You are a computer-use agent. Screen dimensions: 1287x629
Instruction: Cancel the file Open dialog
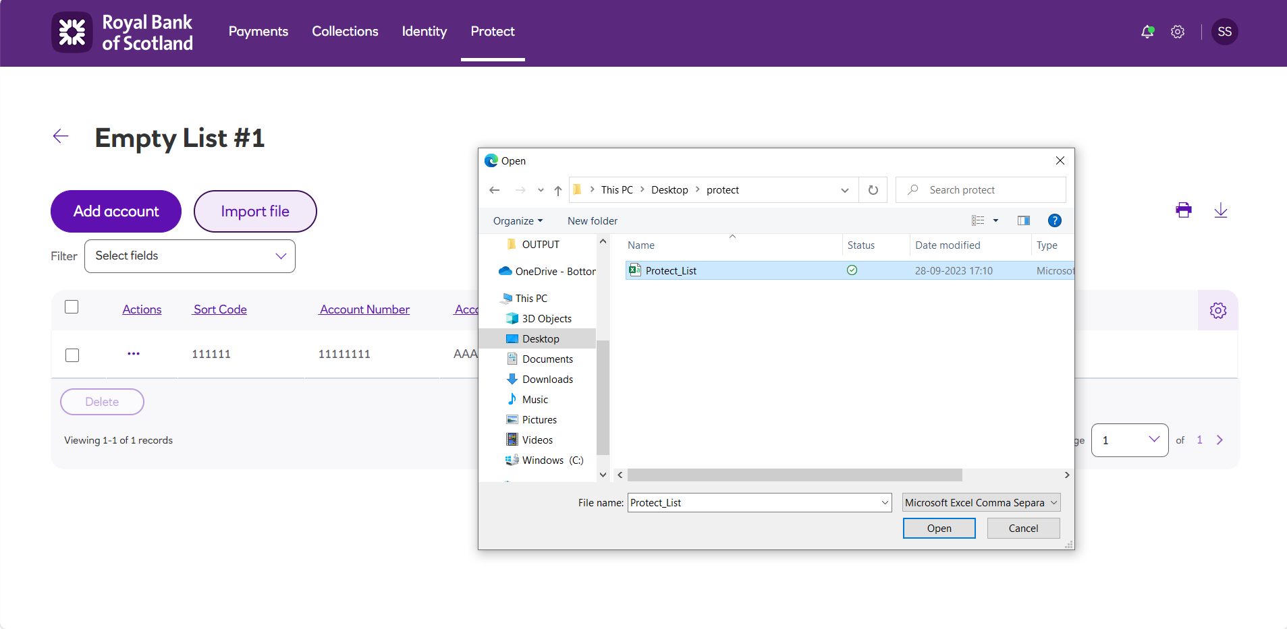(1024, 529)
